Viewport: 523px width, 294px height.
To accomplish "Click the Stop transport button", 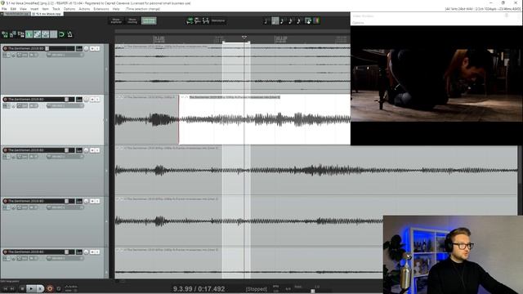I will tap(22, 288).
